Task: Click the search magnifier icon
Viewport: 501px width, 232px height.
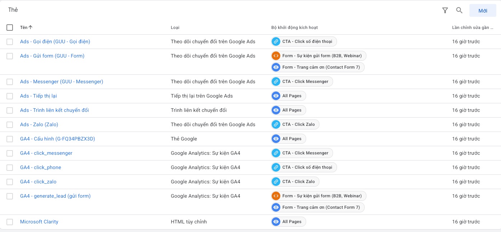Action: pyautogui.click(x=459, y=10)
